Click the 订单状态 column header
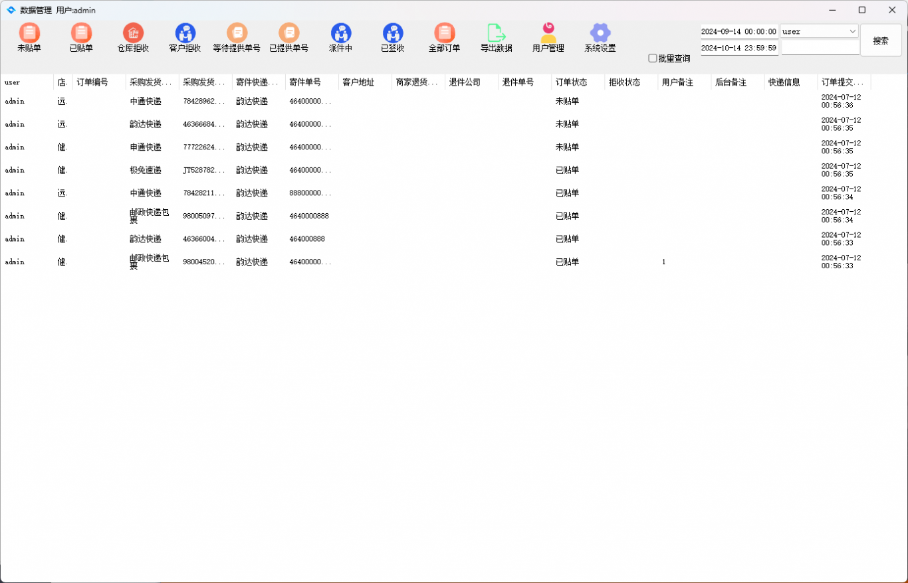This screenshot has height=583, width=908. [578, 82]
